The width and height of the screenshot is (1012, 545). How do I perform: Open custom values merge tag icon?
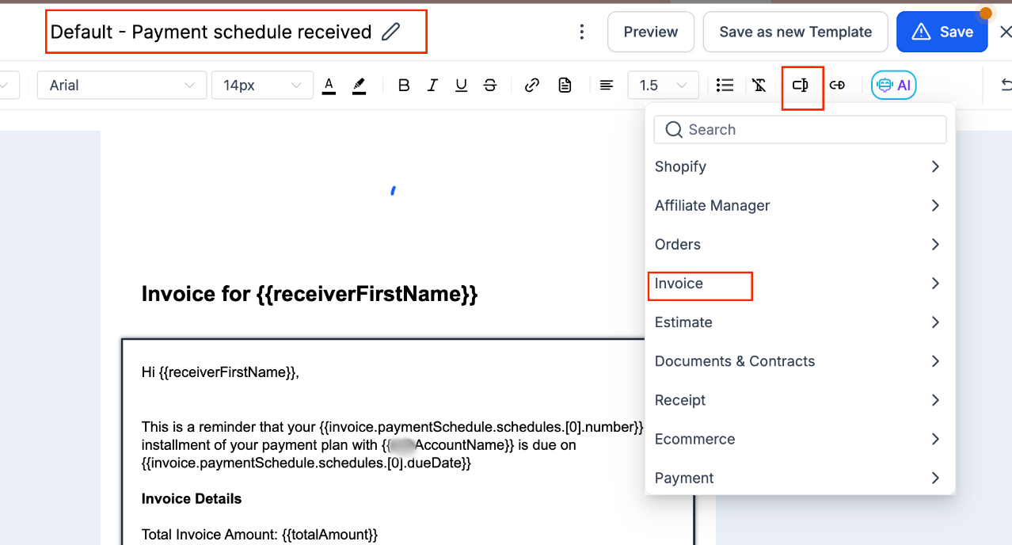tap(801, 86)
